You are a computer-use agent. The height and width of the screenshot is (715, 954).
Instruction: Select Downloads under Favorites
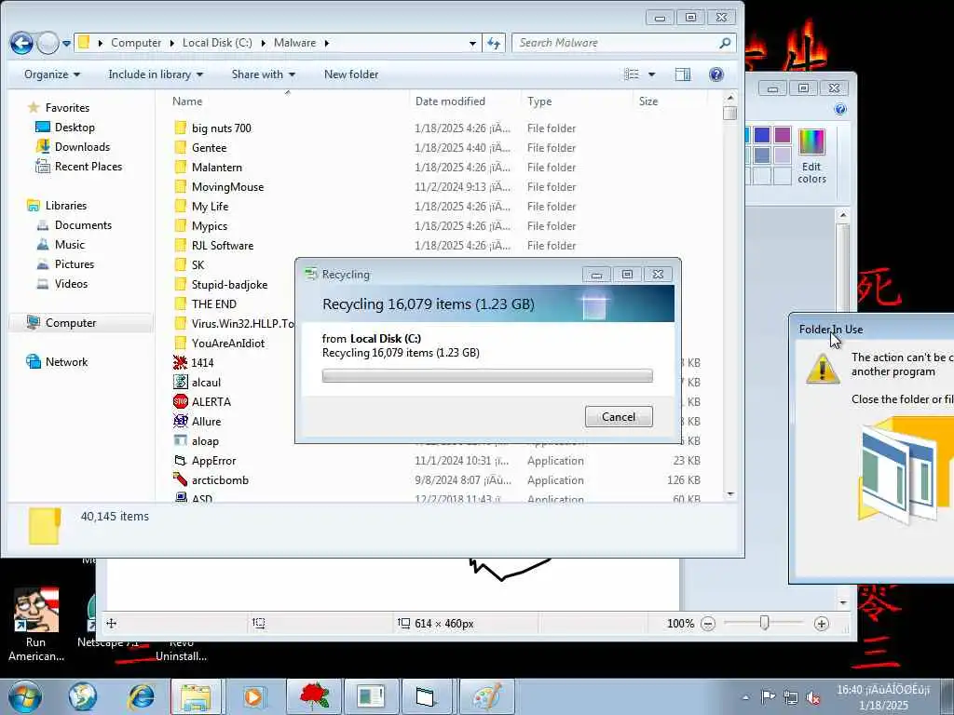point(73,146)
